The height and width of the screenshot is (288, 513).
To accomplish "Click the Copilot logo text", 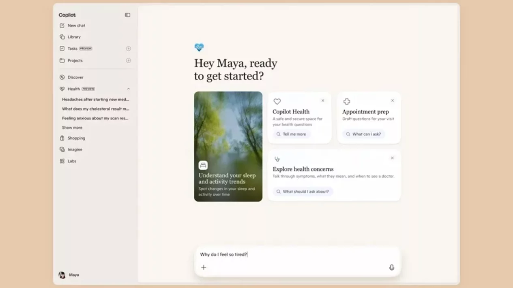I will pos(67,15).
